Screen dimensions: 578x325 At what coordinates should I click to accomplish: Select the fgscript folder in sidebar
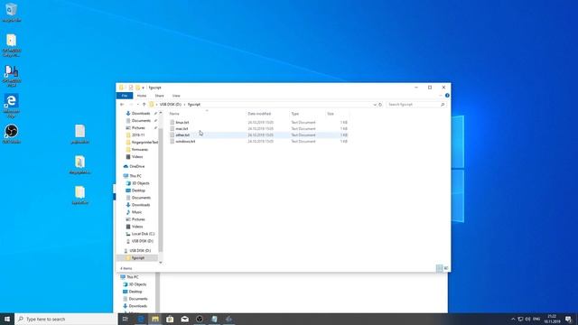click(138, 258)
